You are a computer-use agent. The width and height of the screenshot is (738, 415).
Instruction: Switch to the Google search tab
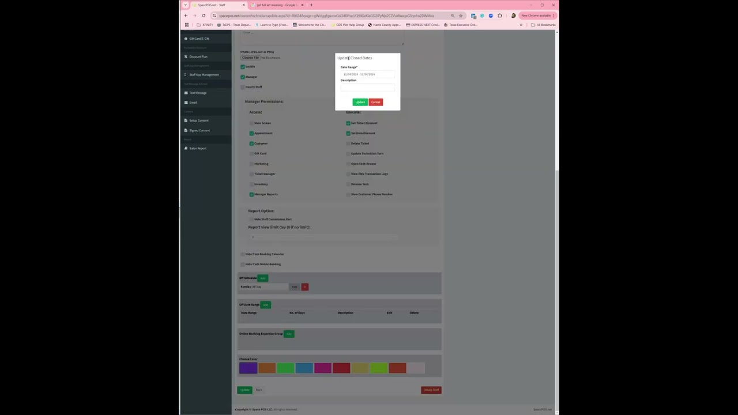point(276,5)
